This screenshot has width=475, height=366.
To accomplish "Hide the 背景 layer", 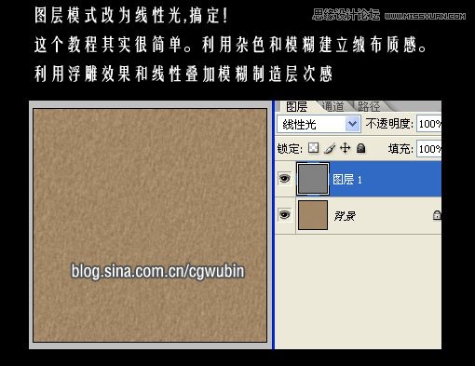I will (285, 214).
